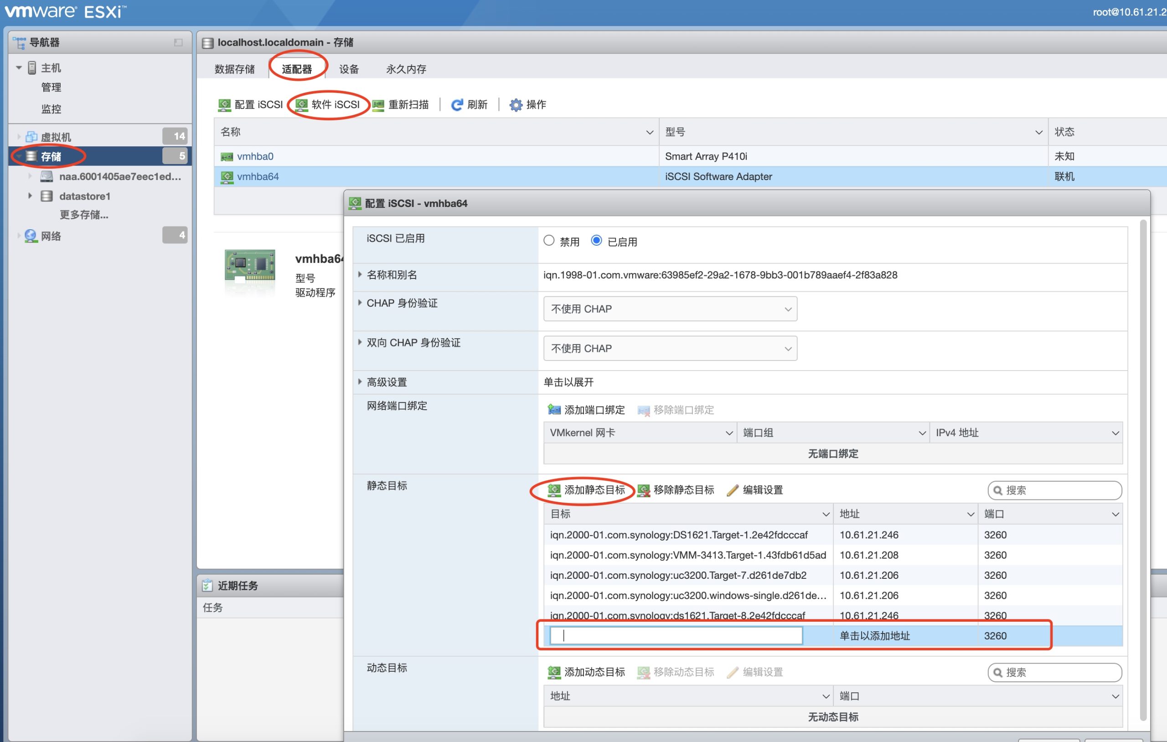
Task: Open the Mutual CHAP authentication dropdown
Action: pyautogui.click(x=670, y=349)
